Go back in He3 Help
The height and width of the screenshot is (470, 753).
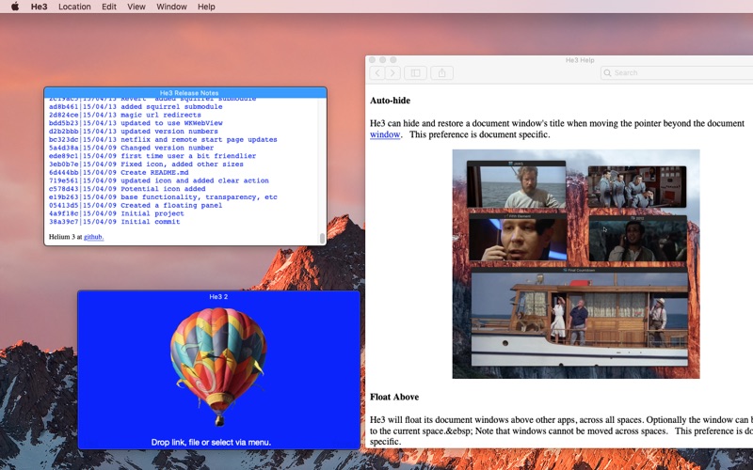(377, 73)
